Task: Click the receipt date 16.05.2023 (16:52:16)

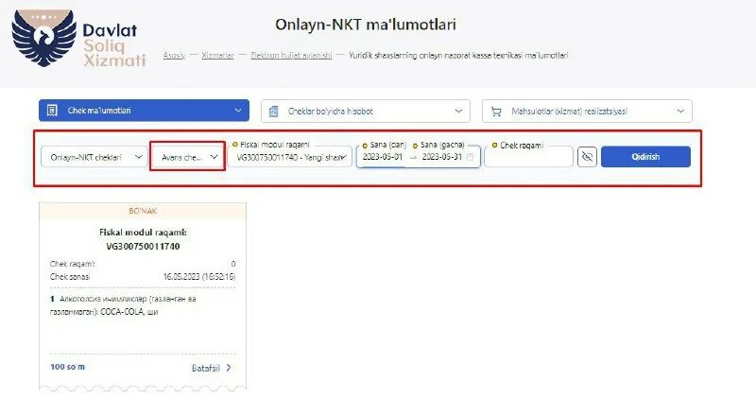Action: [x=199, y=277]
